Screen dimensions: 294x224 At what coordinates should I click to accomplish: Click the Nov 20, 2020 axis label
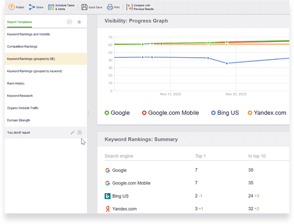click(236, 94)
